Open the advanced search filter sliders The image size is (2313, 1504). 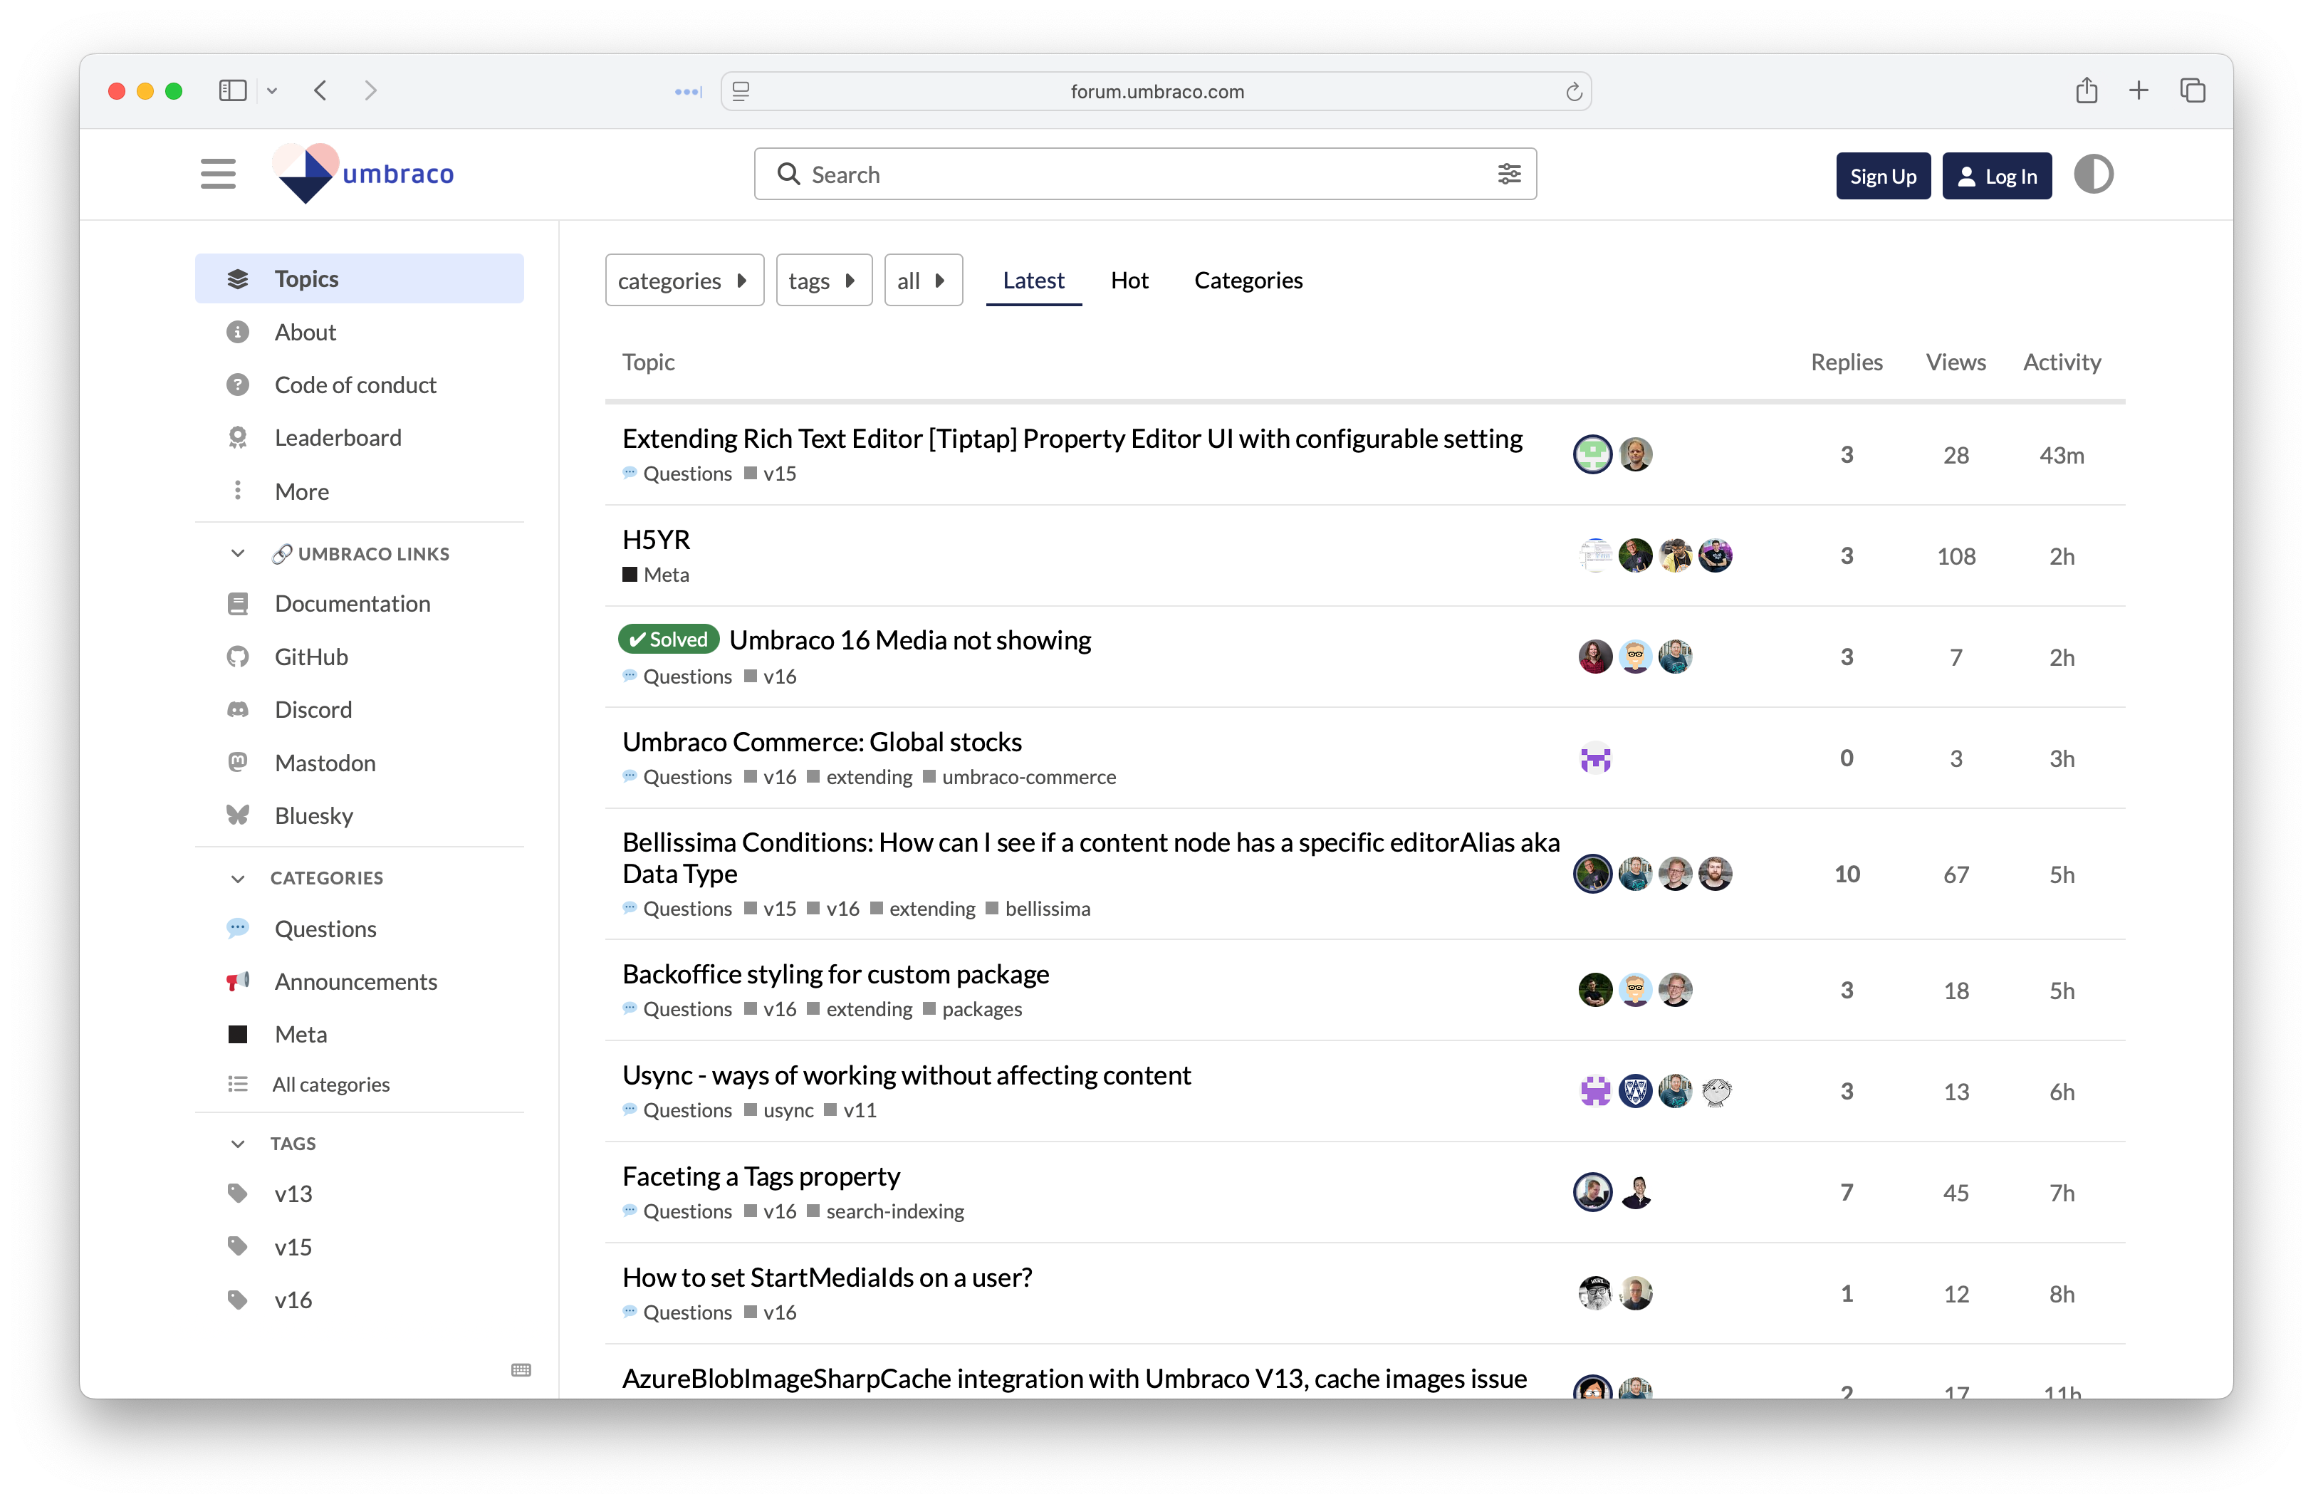tap(1509, 174)
